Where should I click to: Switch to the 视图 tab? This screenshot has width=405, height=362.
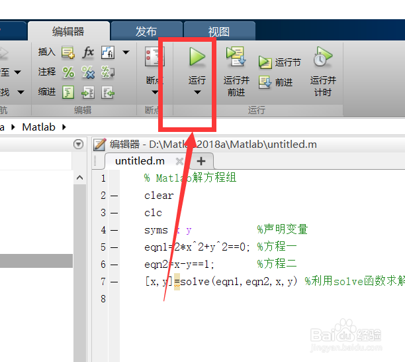pyautogui.click(x=219, y=32)
